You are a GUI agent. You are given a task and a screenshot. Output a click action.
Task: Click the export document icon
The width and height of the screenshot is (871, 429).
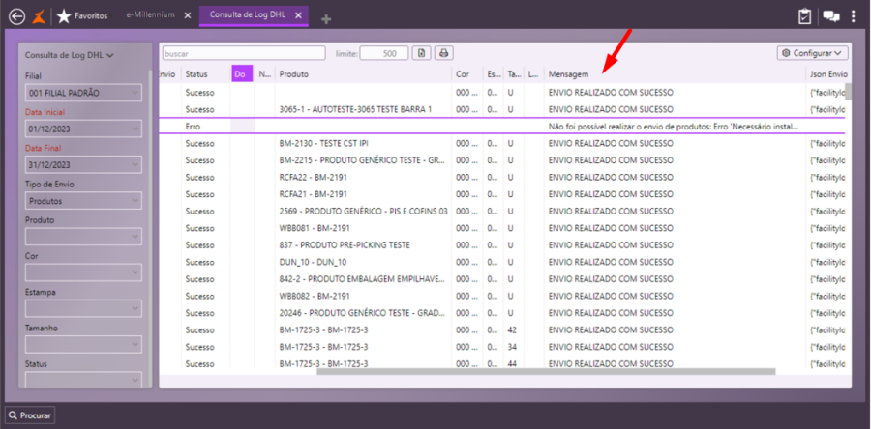(x=422, y=53)
